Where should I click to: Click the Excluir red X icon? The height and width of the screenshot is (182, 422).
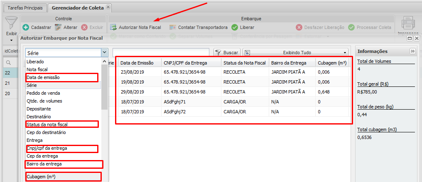pyautogui.click(x=84, y=27)
